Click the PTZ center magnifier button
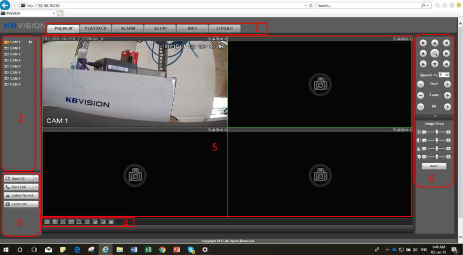Image resolution: width=463 pixels, height=255 pixels. (435, 53)
